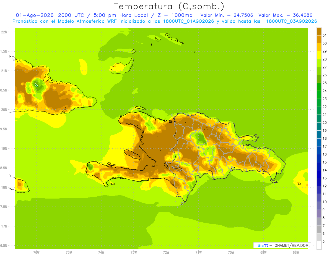Click the "19N" latitude label

(4, 148)
